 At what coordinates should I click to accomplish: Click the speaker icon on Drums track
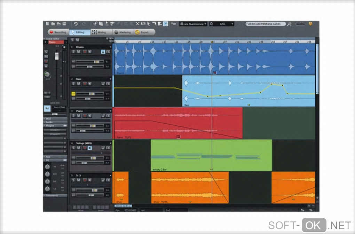(x=90, y=52)
